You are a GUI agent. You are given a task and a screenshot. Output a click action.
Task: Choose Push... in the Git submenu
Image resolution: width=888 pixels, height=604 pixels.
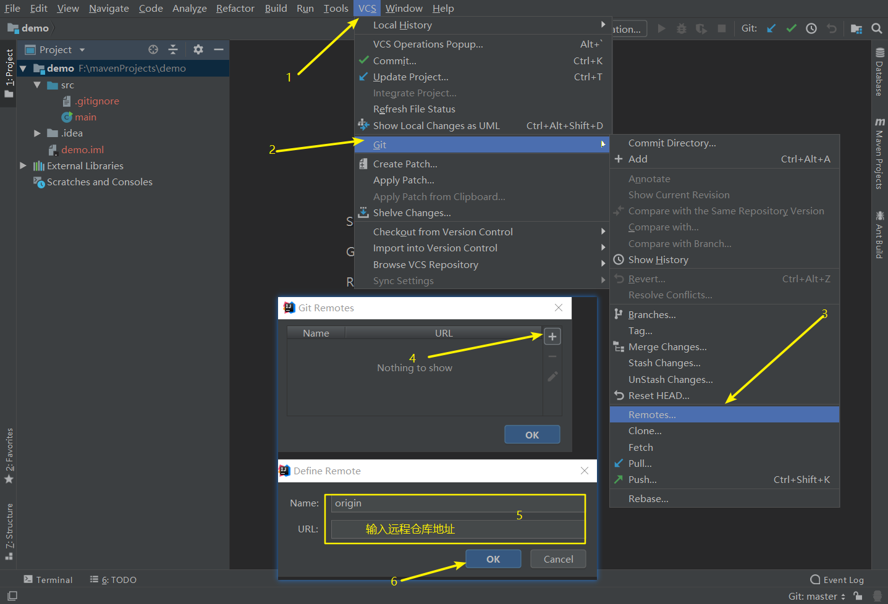coord(724,479)
